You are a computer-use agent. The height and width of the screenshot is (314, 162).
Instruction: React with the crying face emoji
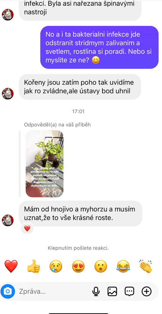point(56,266)
